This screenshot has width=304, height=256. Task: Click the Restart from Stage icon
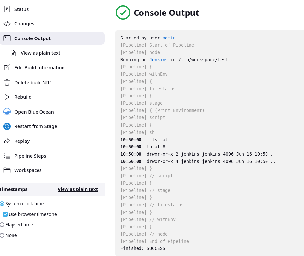coord(7,126)
